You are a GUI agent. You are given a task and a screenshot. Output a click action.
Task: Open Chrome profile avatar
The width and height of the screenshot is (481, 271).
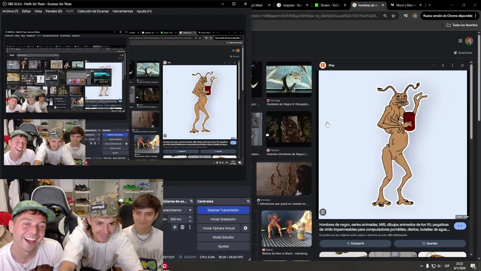tap(415, 16)
